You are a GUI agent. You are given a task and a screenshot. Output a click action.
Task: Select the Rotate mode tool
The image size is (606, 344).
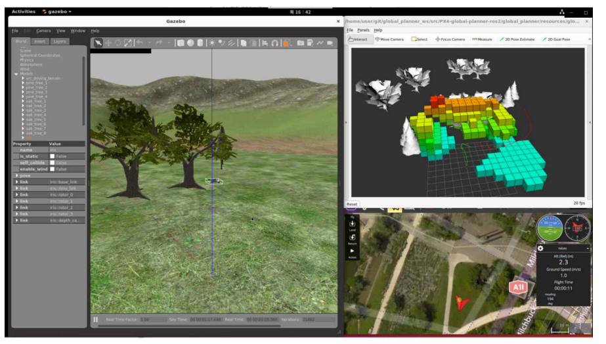[118, 43]
